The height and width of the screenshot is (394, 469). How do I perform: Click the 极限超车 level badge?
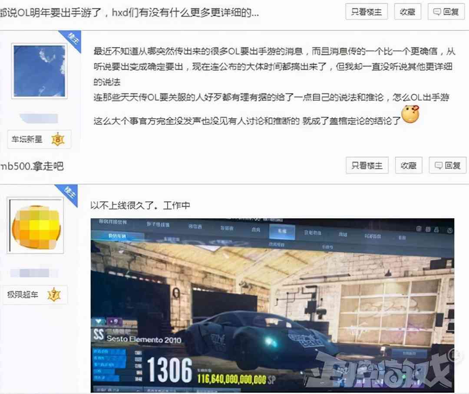35,295
